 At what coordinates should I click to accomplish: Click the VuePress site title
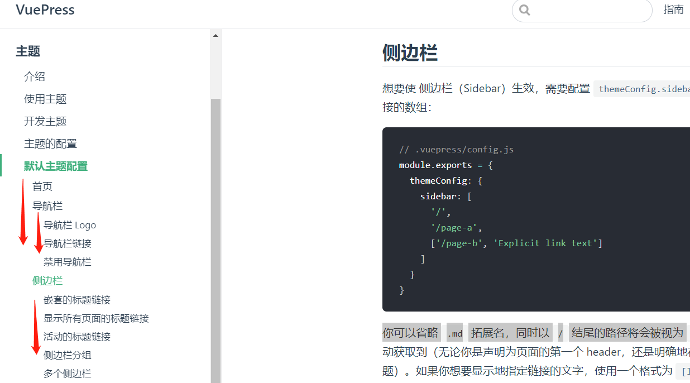45,9
